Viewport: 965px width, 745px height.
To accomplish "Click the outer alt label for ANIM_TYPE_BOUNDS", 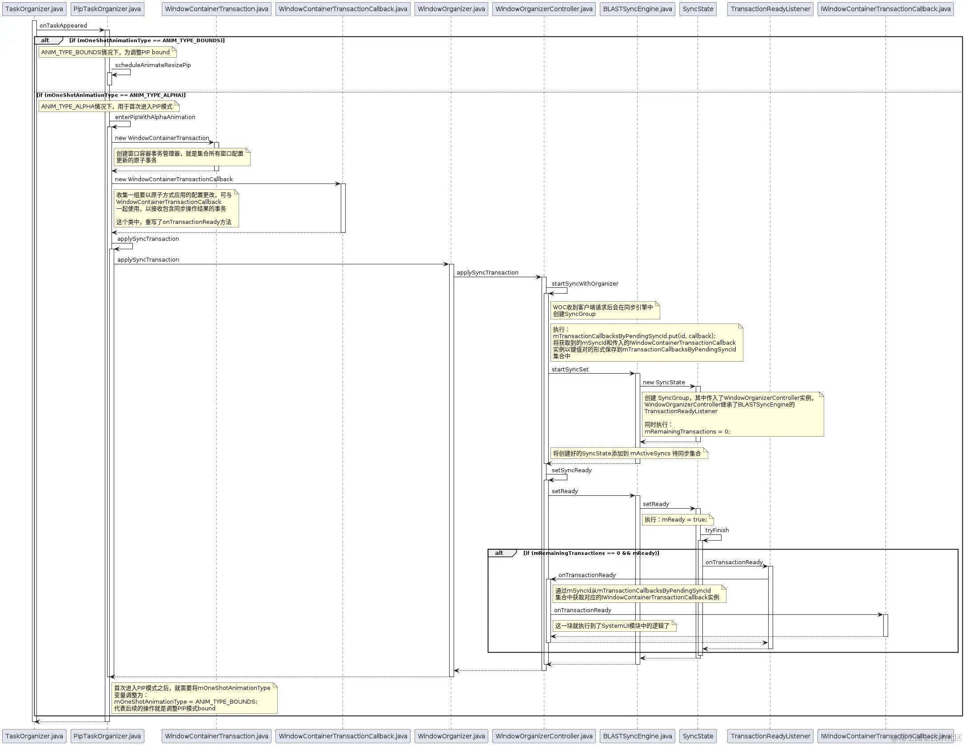I will point(48,40).
